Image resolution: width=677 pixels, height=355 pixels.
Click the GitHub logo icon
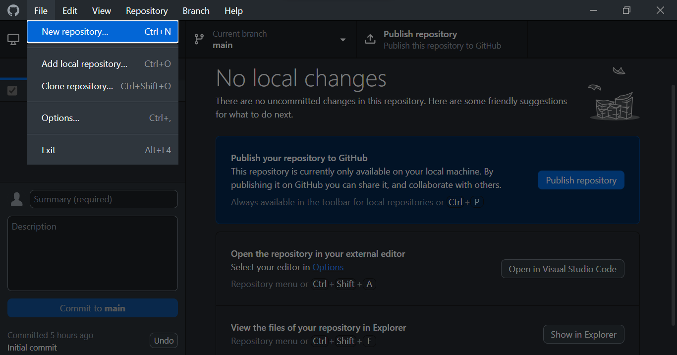[x=13, y=10]
